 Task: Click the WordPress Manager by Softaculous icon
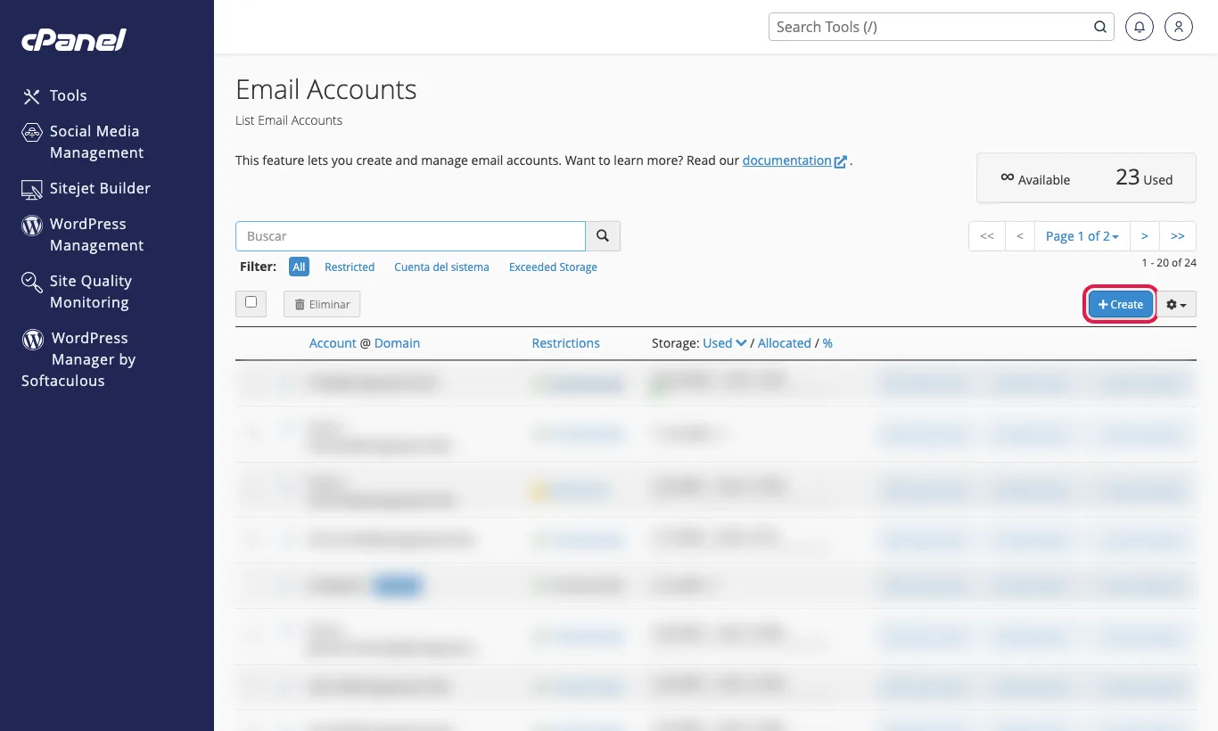[x=33, y=339]
